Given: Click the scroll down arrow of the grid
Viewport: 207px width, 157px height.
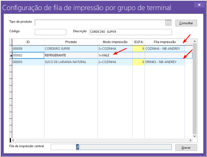Looking at the screenshot, I should (x=195, y=136).
